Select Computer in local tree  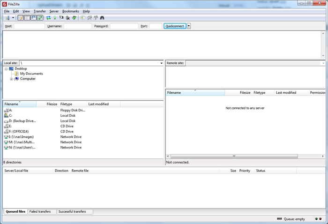click(28, 79)
